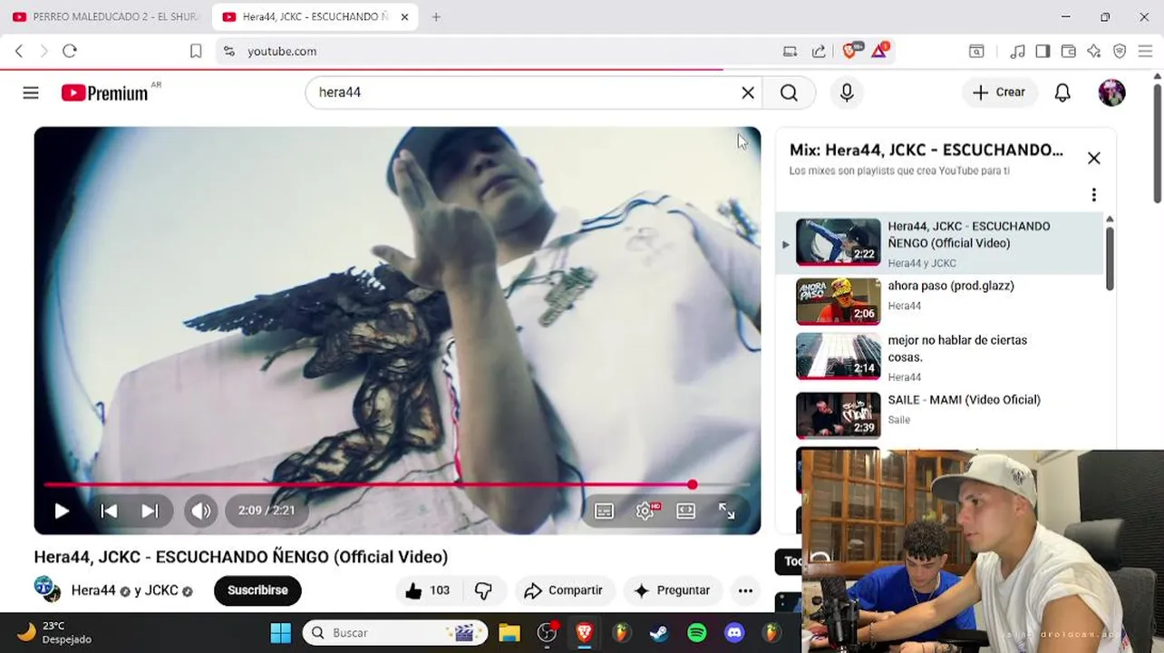
Task: Open Brave Wallet icon
Action: point(1069,52)
